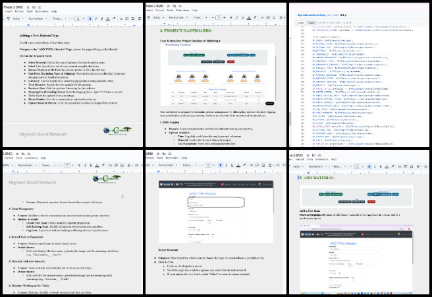
Task: Toggle underline in the Adding a New Material Type document
Action: pyautogui.click(x=101, y=18)
